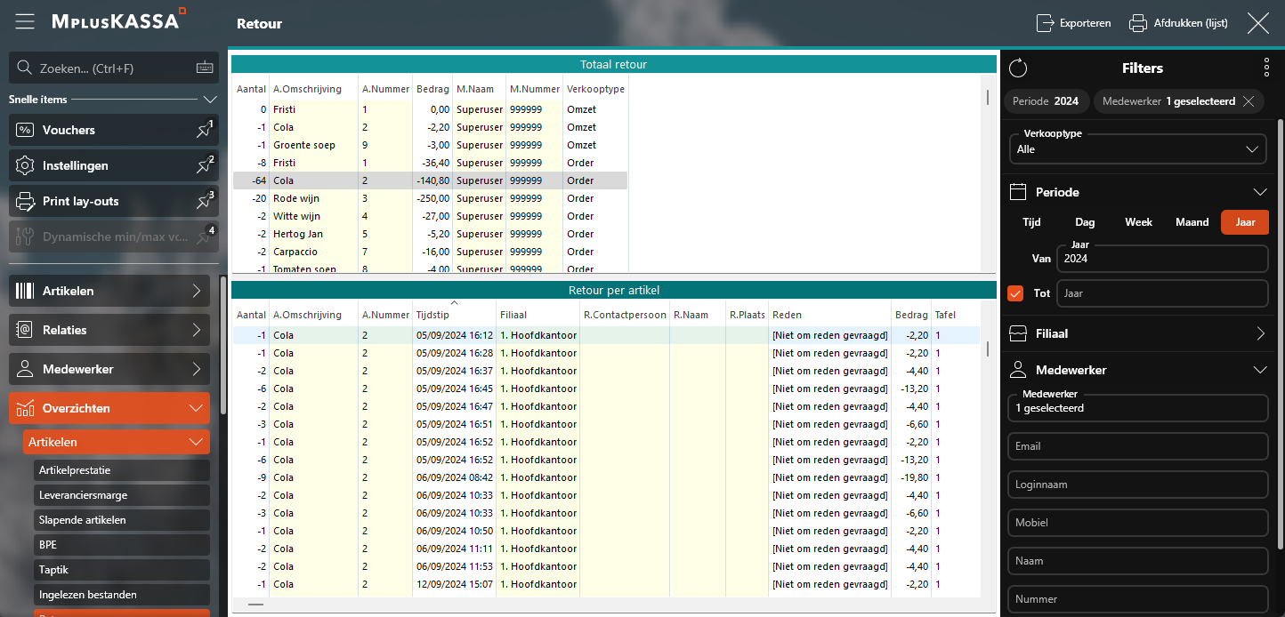Click the Medewerker person icon in Filters
The image size is (1285, 617).
[x=1019, y=370]
